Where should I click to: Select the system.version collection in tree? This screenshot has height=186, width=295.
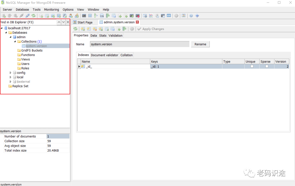[36, 46]
